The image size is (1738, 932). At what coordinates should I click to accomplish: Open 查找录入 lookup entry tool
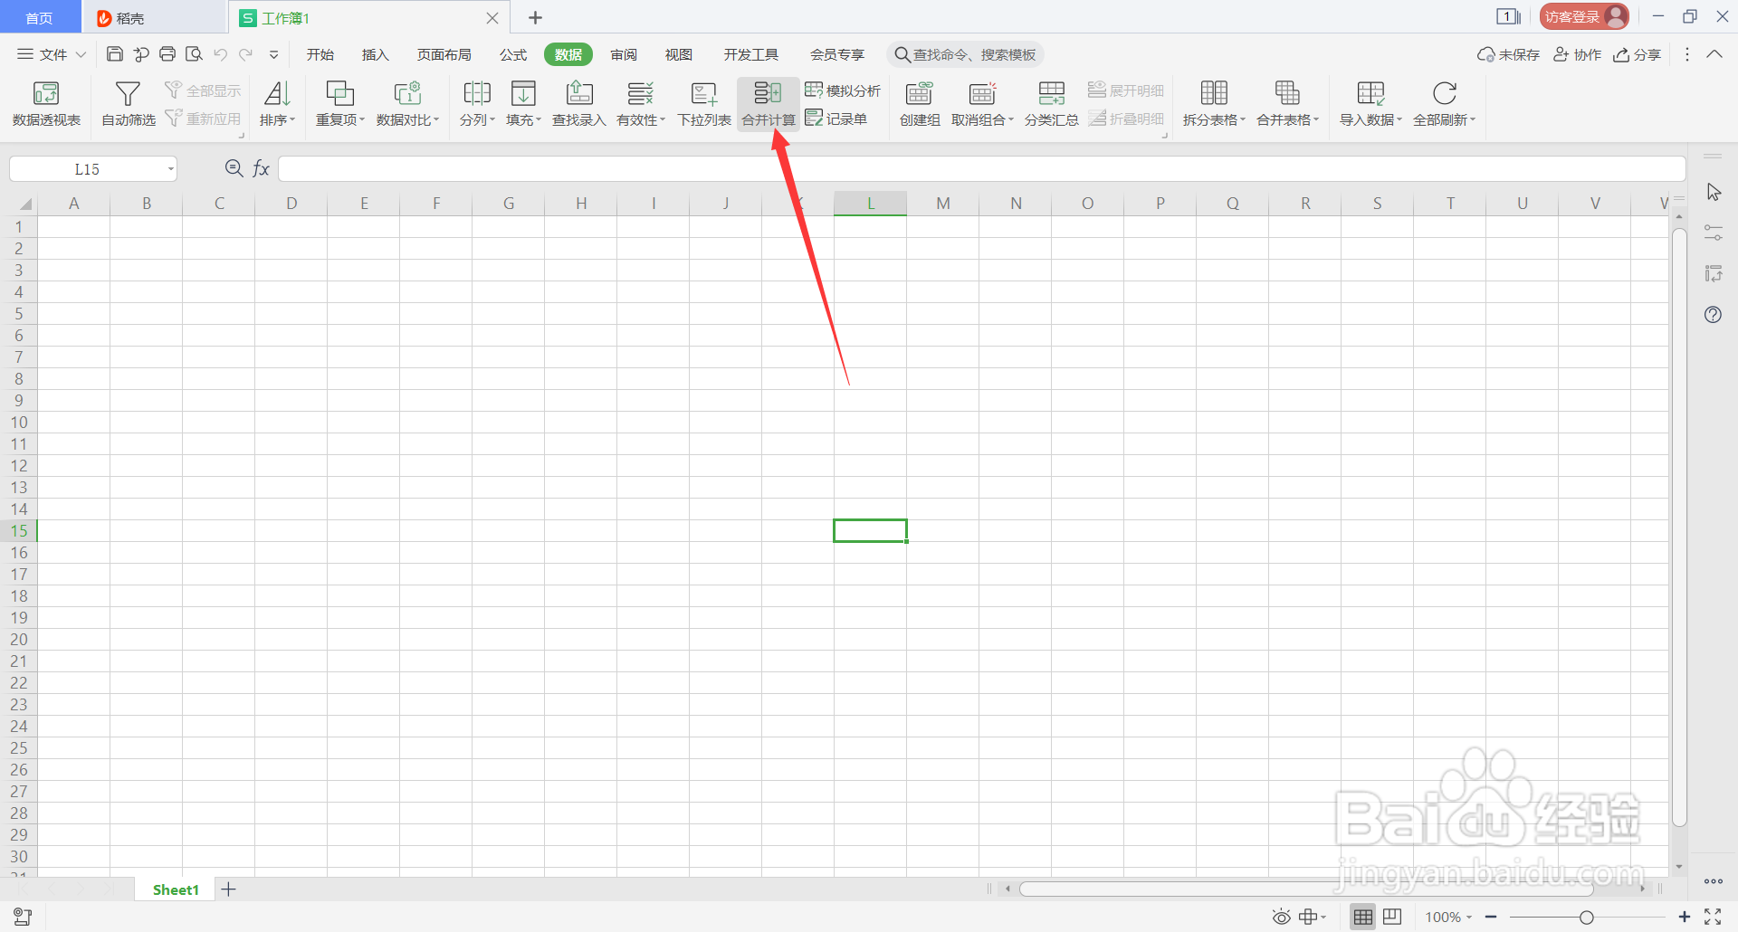(578, 104)
